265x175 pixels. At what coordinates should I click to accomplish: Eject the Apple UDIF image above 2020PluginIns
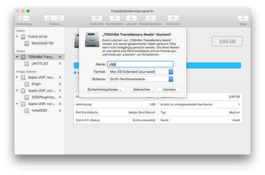(60, 91)
